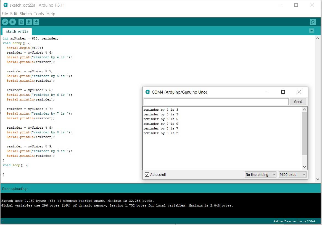Open the Serial Monitor magnifier icon
Image resolution: width=322 pixels, height=225 pixels.
tap(313, 22)
